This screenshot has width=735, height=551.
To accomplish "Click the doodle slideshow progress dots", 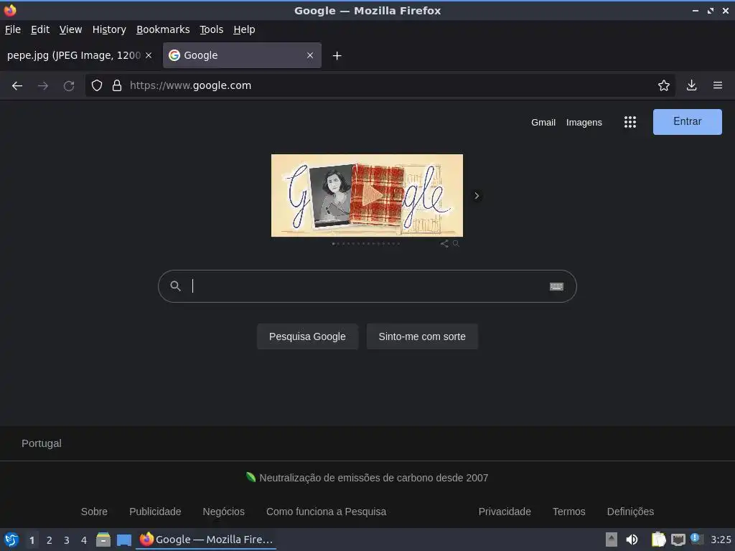I will (x=366, y=244).
